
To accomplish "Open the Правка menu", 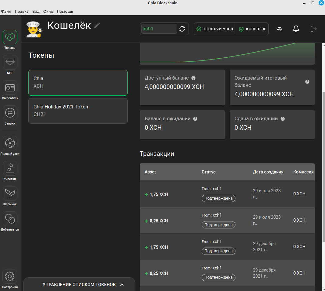I will click(x=22, y=11).
